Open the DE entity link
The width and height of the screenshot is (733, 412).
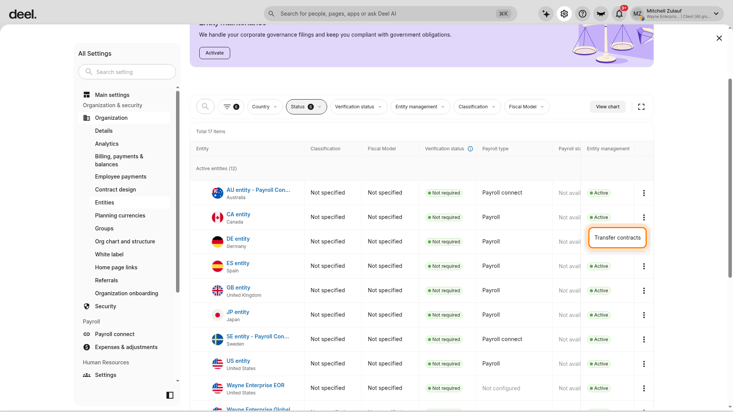(x=238, y=239)
